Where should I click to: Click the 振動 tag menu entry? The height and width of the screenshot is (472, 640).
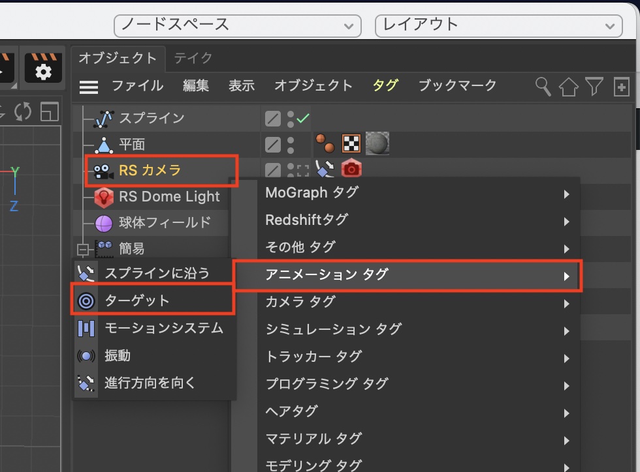118,355
